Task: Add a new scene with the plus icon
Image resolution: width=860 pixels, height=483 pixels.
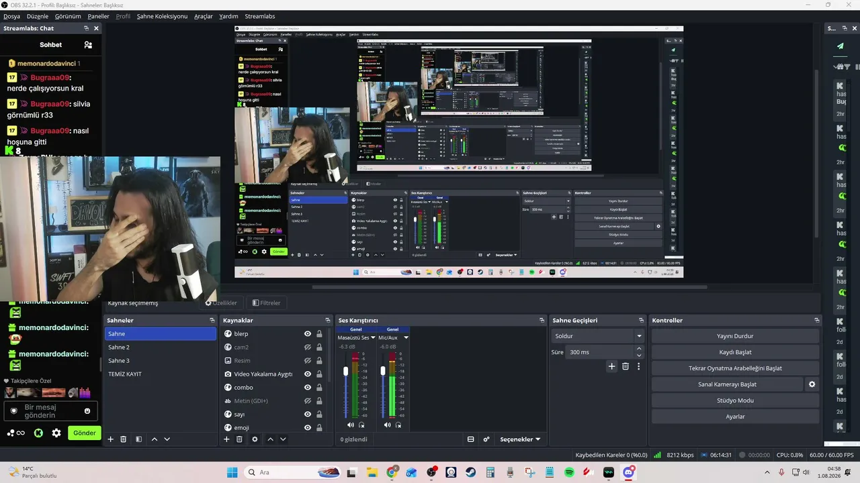Action: (x=111, y=439)
